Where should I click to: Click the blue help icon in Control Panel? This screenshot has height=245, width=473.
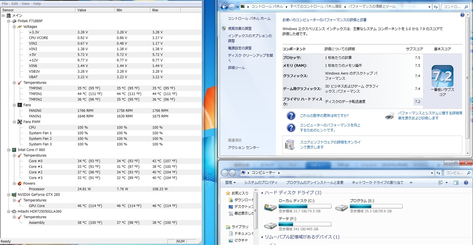tap(462, 15)
